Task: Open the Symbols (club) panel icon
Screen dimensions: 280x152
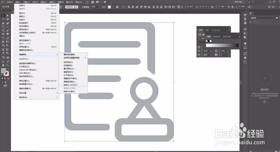Action: click(x=245, y=23)
